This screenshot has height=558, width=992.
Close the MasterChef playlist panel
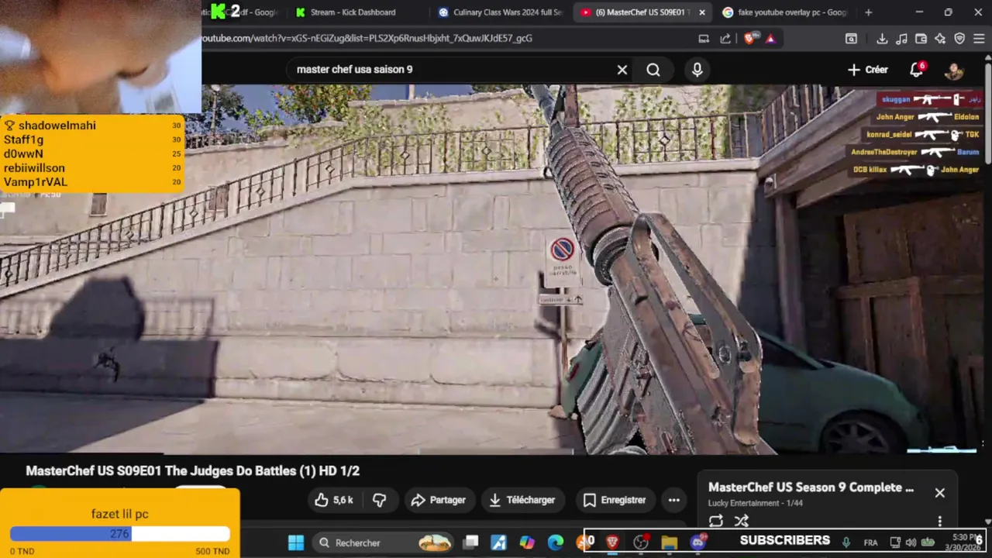tap(939, 493)
